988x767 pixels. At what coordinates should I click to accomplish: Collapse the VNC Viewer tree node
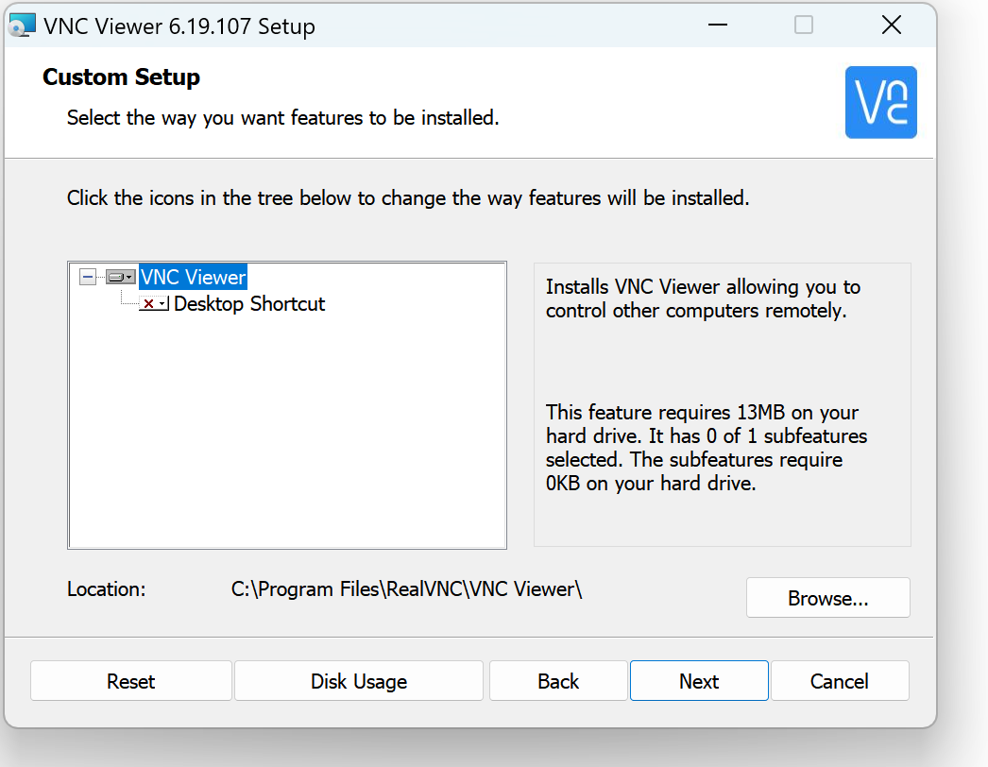[x=88, y=277]
